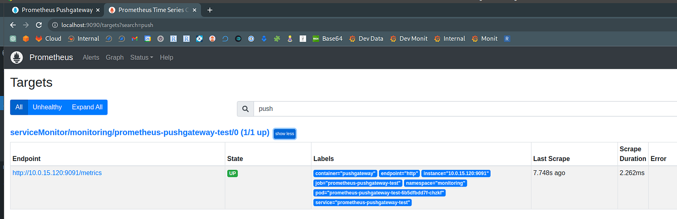677x219 pixels.
Task: Click the Targets page heading
Action: (32, 83)
